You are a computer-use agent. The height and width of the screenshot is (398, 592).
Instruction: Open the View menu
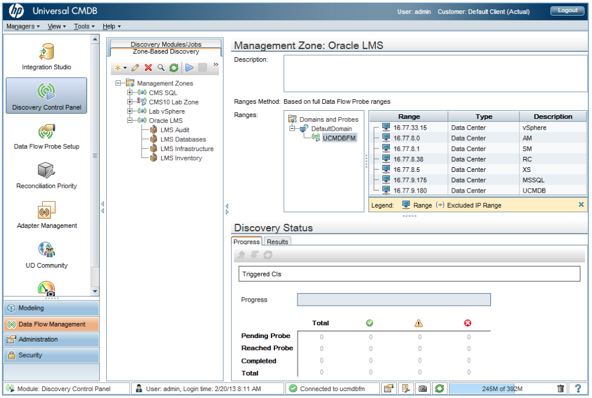[57, 27]
